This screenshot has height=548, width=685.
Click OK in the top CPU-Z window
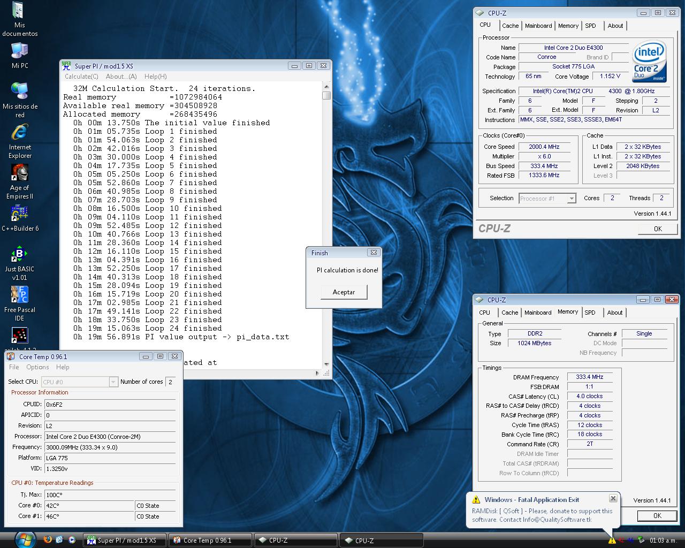point(658,229)
